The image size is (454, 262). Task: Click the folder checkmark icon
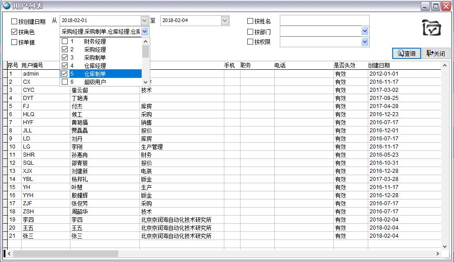(x=431, y=28)
